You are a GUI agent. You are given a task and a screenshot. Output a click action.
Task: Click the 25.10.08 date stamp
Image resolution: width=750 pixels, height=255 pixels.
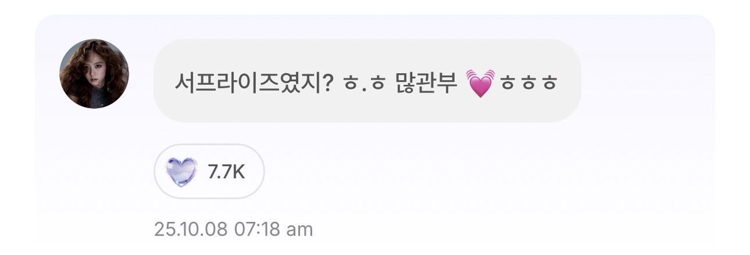[x=190, y=229]
